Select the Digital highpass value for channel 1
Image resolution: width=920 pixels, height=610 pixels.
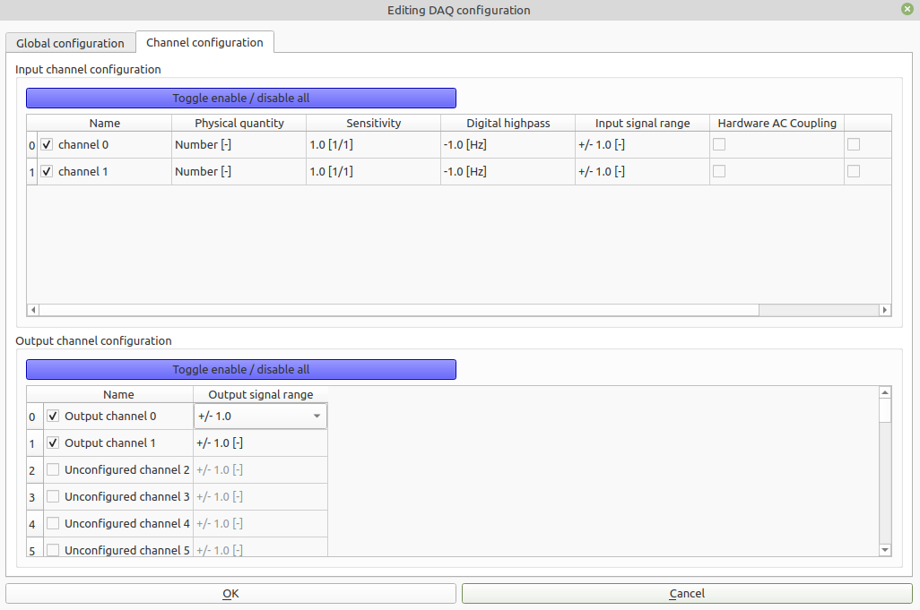pos(508,172)
